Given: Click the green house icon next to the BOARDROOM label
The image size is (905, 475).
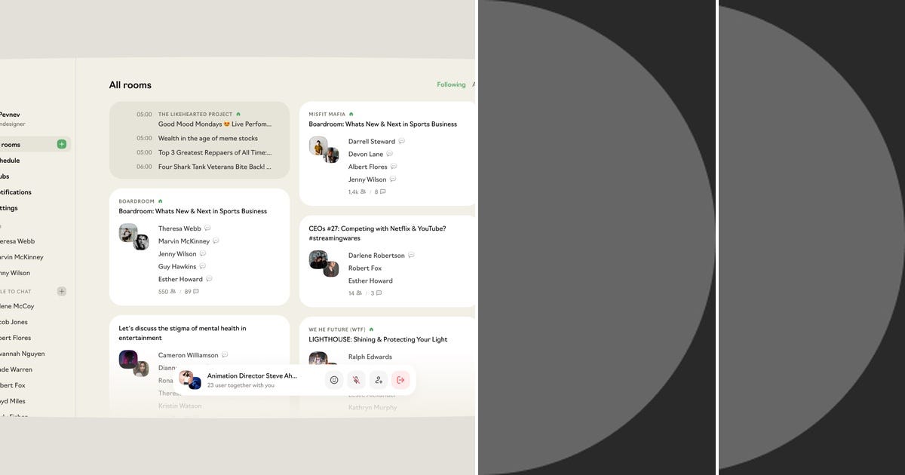Looking at the screenshot, I should pos(160,201).
